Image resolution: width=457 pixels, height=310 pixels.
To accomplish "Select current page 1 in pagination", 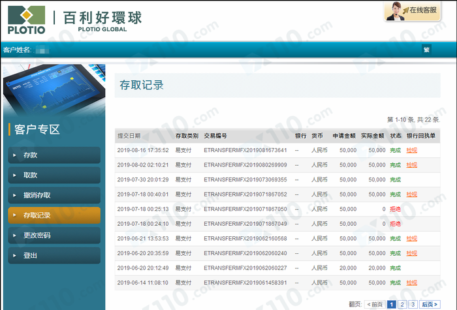I will point(391,304).
